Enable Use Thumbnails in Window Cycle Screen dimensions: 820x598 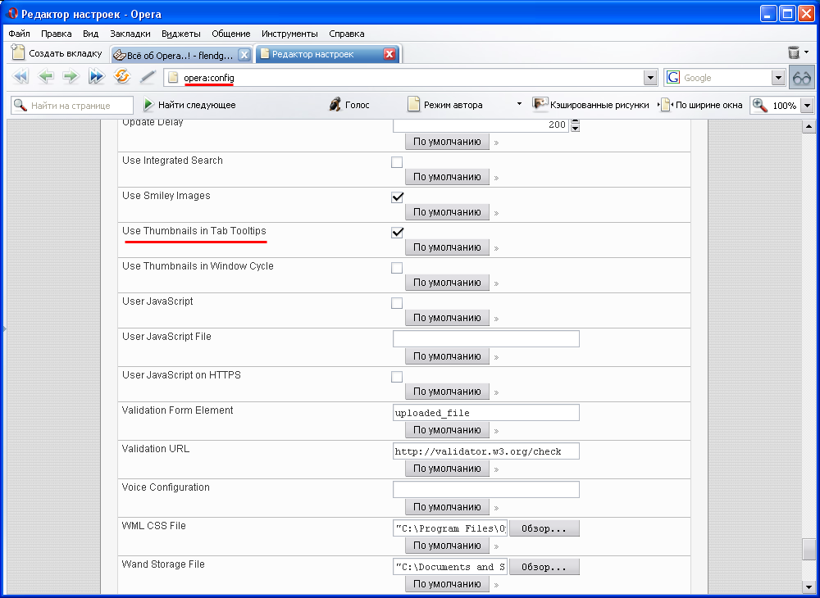click(x=397, y=268)
